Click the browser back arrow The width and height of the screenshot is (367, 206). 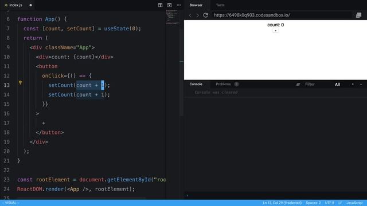tap(190, 15)
